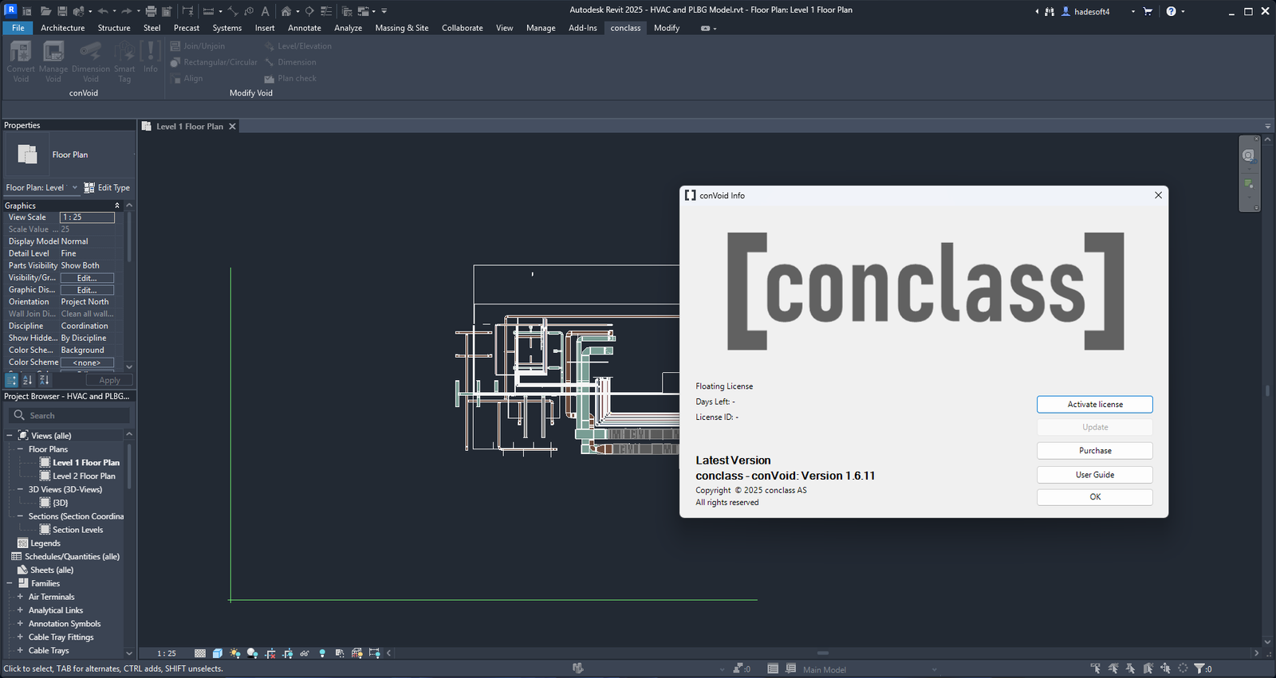The height and width of the screenshot is (678, 1276).
Task: Click the Smart Tag tool
Action: pos(124,61)
